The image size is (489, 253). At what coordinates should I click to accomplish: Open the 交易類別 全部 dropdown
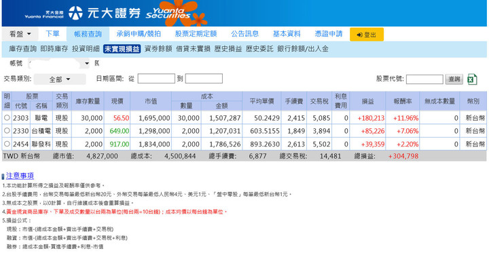click(60, 79)
